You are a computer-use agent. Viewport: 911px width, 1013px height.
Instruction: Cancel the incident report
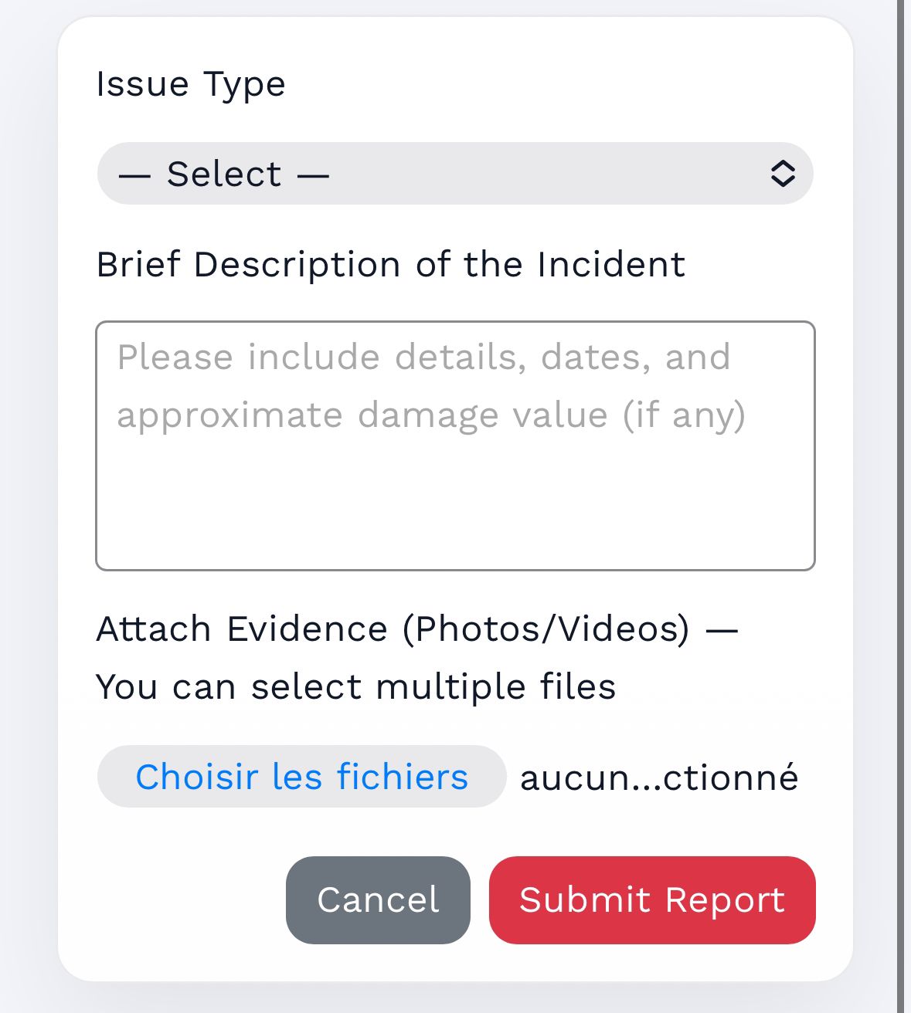[378, 900]
